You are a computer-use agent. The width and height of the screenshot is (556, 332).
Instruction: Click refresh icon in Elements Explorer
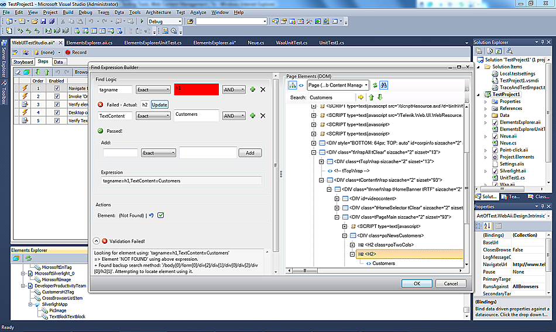click(28, 258)
